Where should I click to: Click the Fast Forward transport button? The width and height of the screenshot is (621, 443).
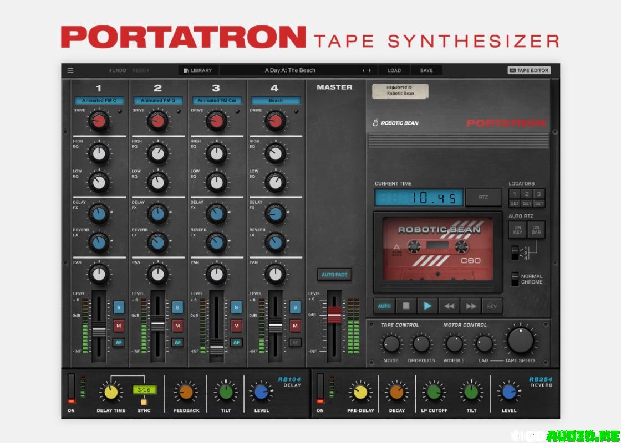tap(471, 306)
